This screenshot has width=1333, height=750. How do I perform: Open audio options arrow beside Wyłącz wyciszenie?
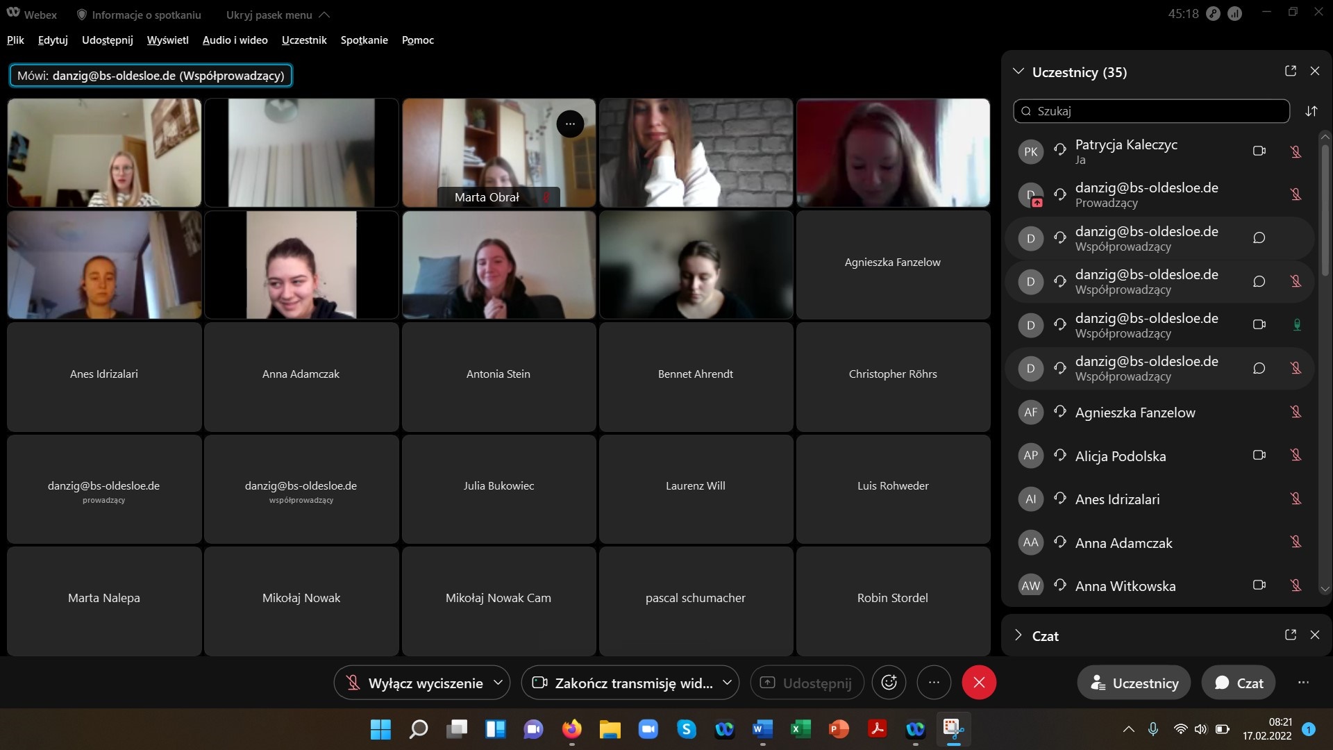point(498,683)
